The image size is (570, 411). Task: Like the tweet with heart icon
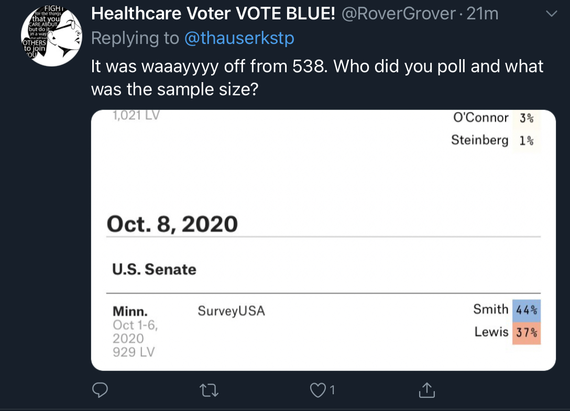tap(317, 390)
